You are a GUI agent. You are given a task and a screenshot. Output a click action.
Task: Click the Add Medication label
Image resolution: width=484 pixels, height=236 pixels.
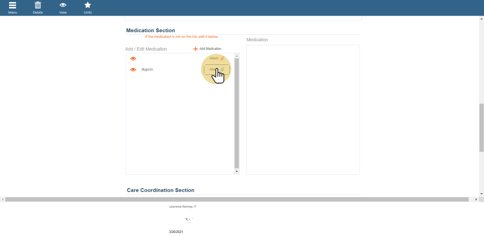pyautogui.click(x=210, y=49)
